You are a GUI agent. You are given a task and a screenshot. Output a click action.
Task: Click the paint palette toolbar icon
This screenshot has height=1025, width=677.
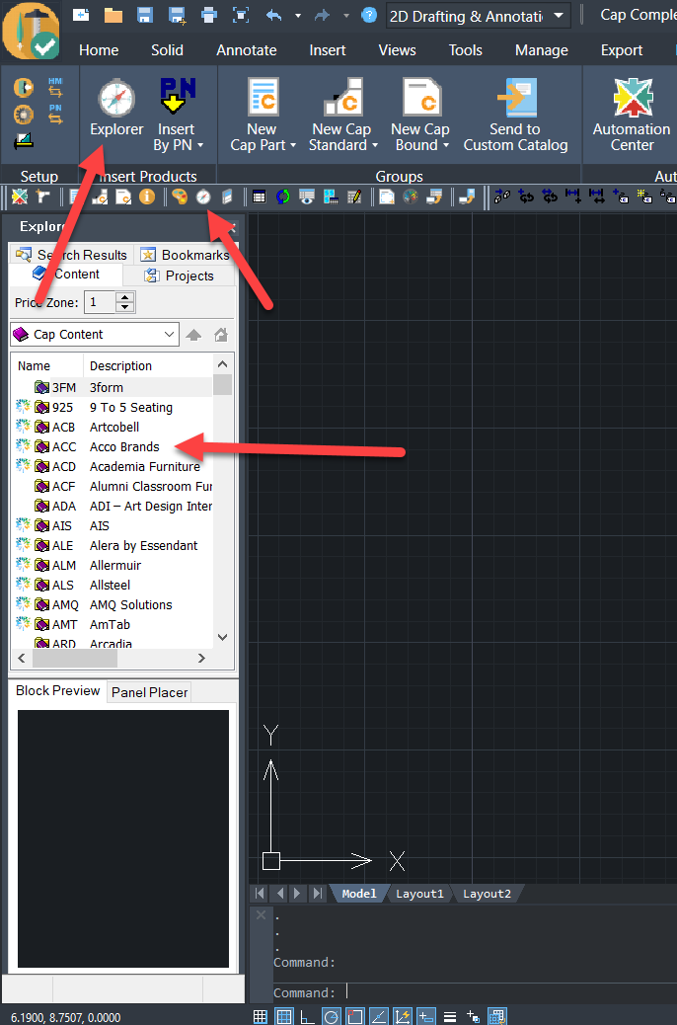tap(180, 197)
